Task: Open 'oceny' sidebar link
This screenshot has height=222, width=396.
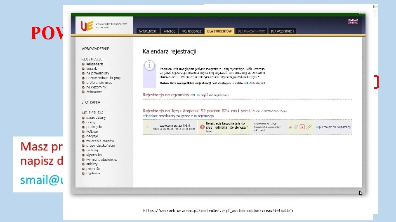Action: pos(91,123)
